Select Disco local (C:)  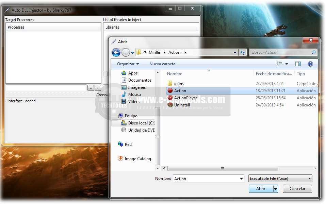(x=137, y=123)
